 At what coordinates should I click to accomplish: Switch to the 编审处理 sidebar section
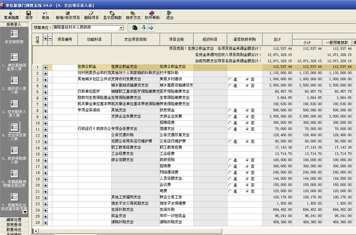click(14, 220)
